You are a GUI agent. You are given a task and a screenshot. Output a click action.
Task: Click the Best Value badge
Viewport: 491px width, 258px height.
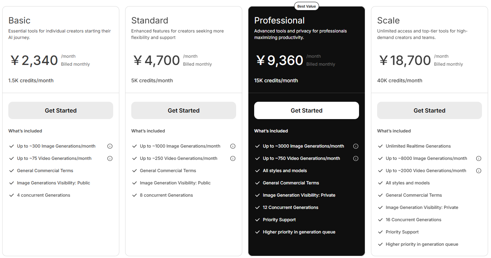coord(307,6)
